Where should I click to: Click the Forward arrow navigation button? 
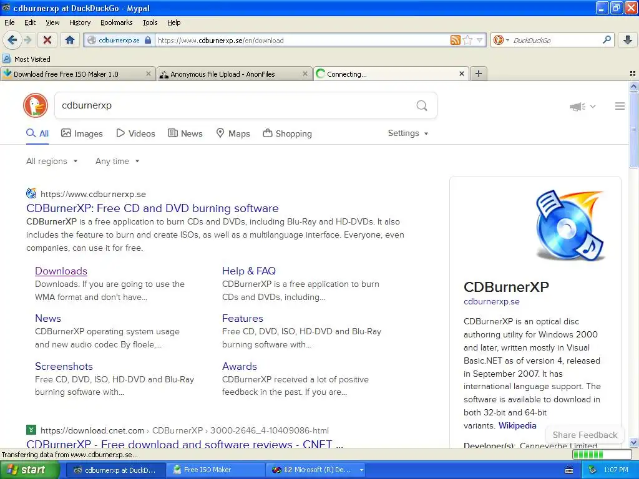27,40
